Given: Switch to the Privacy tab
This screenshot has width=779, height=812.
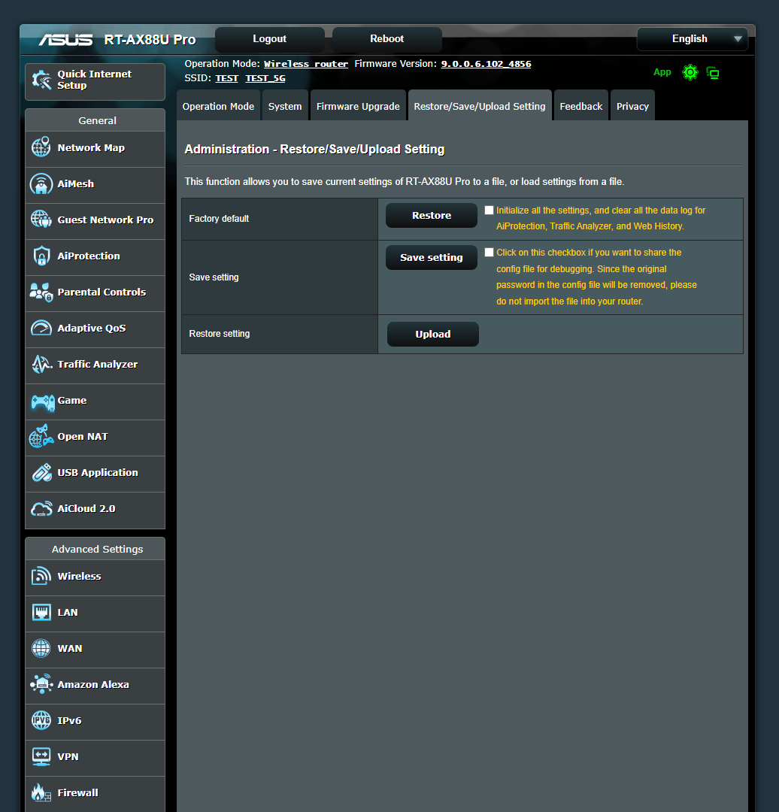Looking at the screenshot, I should click(632, 106).
